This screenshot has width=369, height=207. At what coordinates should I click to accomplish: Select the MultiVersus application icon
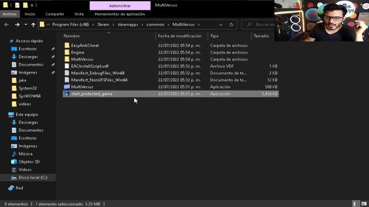[x=67, y=87]
